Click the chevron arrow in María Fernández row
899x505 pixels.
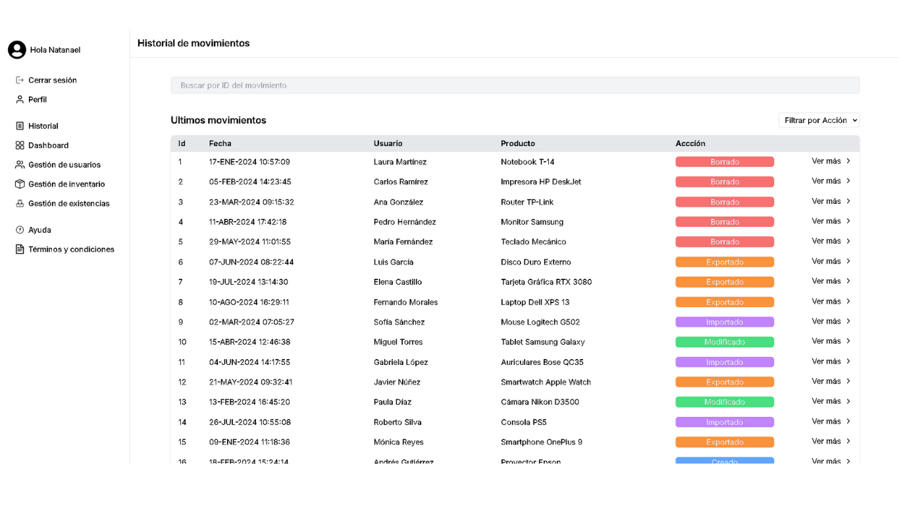click(x=848, y=241)
